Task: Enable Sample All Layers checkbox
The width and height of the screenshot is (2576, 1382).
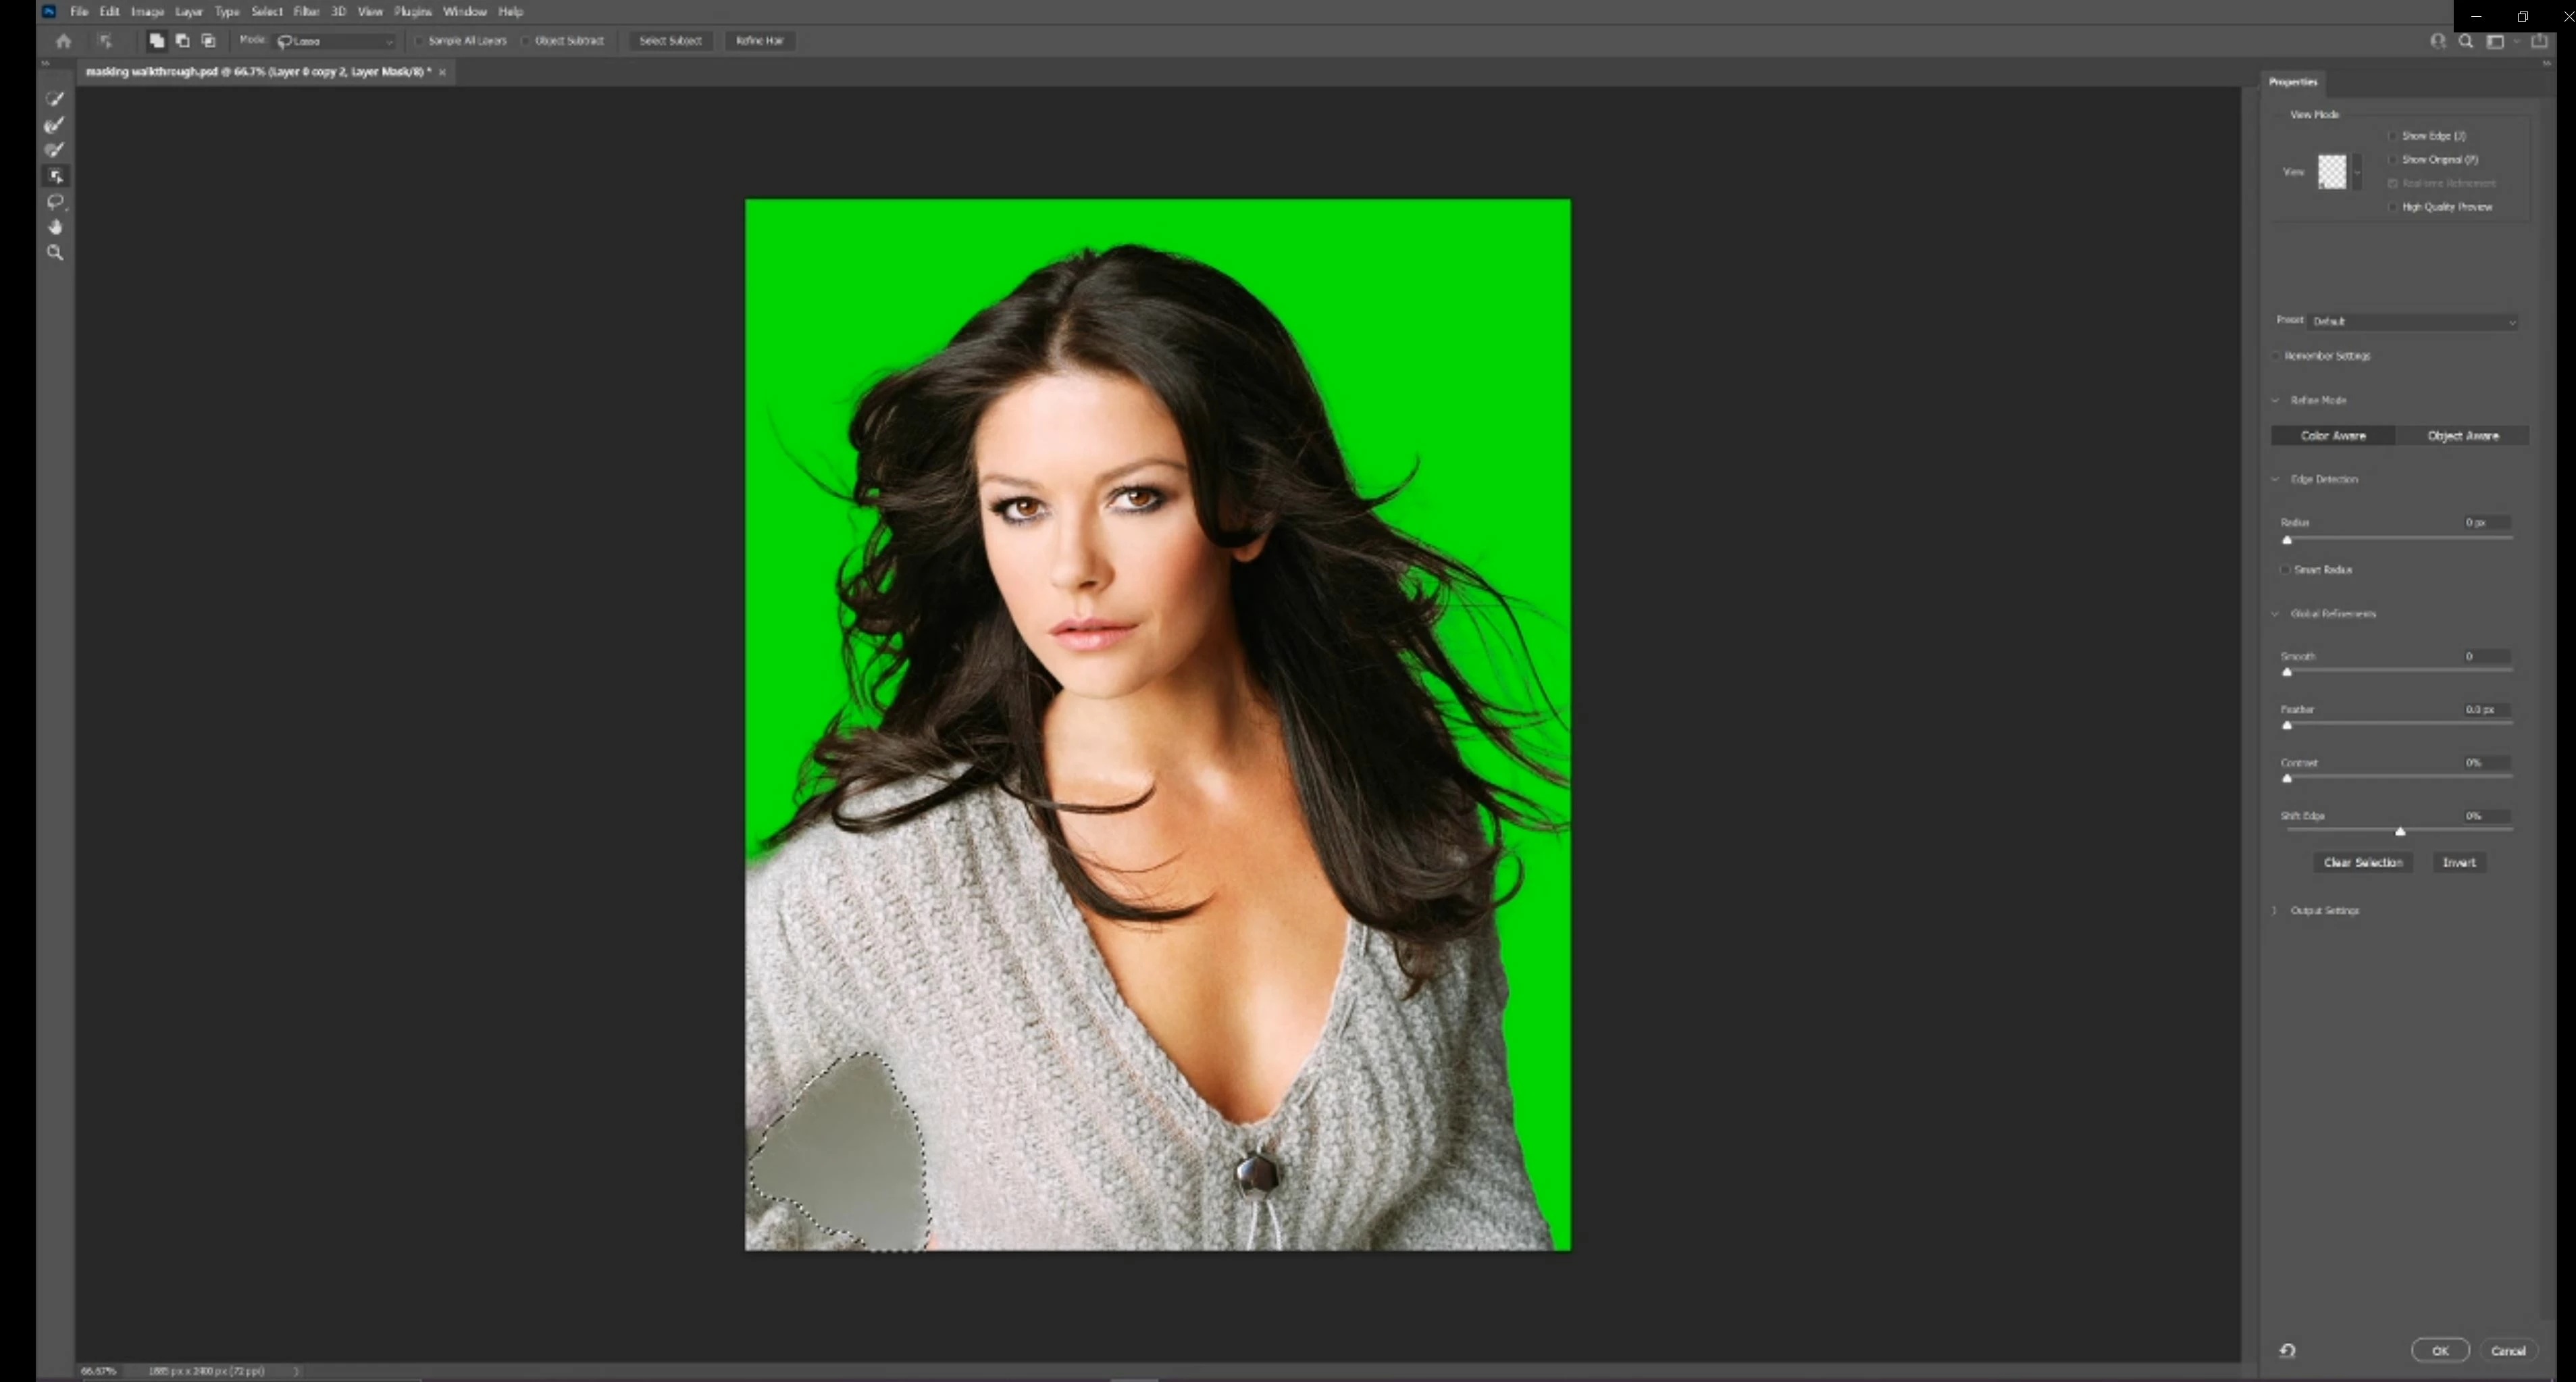Action: click(x=420, y=41)
